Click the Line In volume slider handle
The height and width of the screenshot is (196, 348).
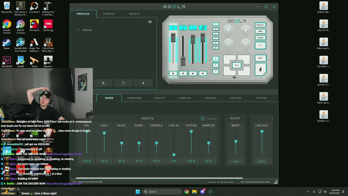click(x=174, y=155)
